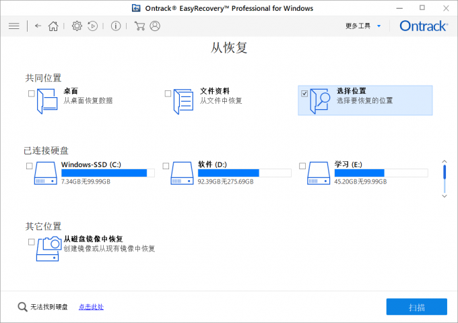Check the 从磁盘镜像中恢复 checkbox
Image resolution: width=458 pixels, height=323 pixels.
[32, 242]
